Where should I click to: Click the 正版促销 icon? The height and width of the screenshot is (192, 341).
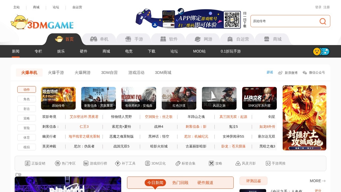tap(27, 163)
